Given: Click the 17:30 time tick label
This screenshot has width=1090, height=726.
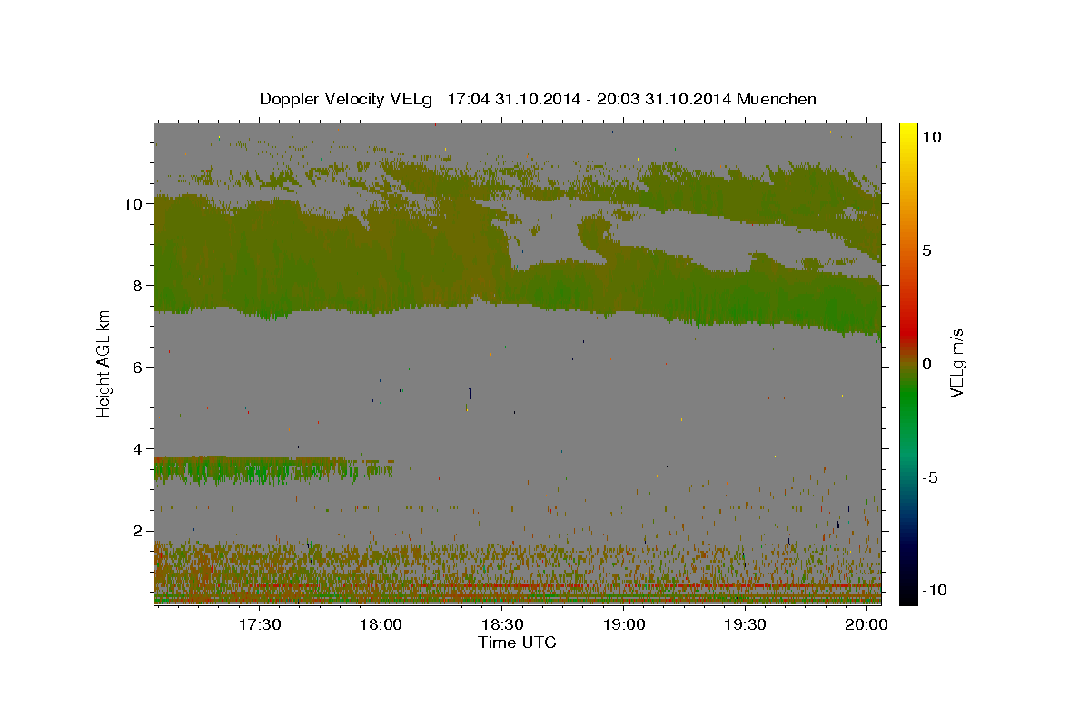Looking at the screenshot, I should pyautogui.click(x=259, y=625).
